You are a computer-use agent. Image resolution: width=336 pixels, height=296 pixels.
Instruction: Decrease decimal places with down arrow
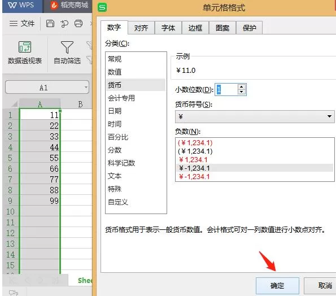[x=242, y=92]
